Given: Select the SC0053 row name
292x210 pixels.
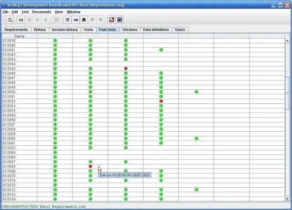Looking at the screenshot, I should pos(9,106).
